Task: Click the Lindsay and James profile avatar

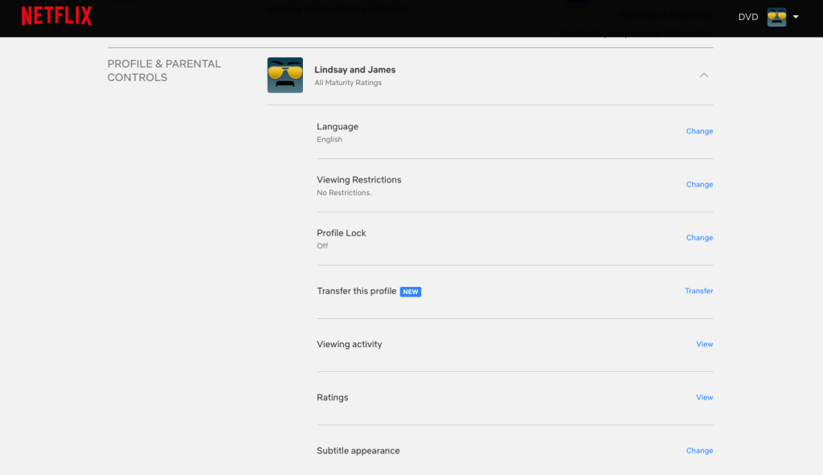Action: [285, 75]
